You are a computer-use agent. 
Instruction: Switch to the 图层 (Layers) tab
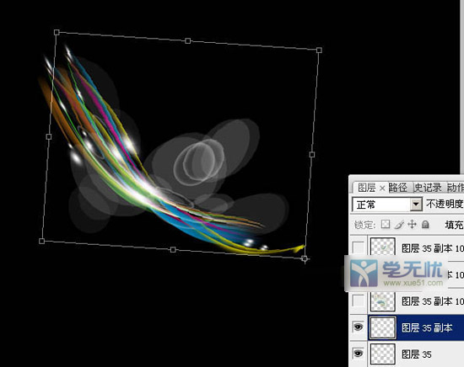(367, 188)
